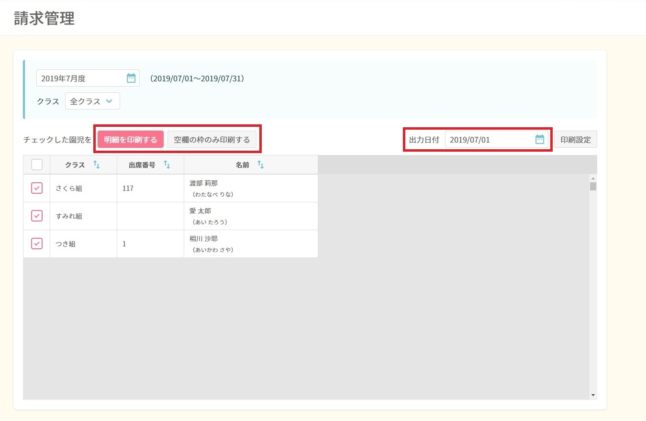Click the table scrollbar thumb
This screenshot has width=646, height=421.
pos(593,186)
